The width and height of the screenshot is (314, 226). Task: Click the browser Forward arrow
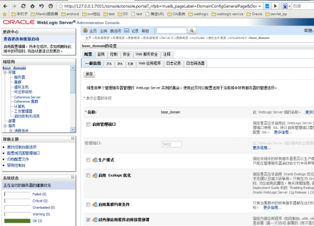[14, 6]
